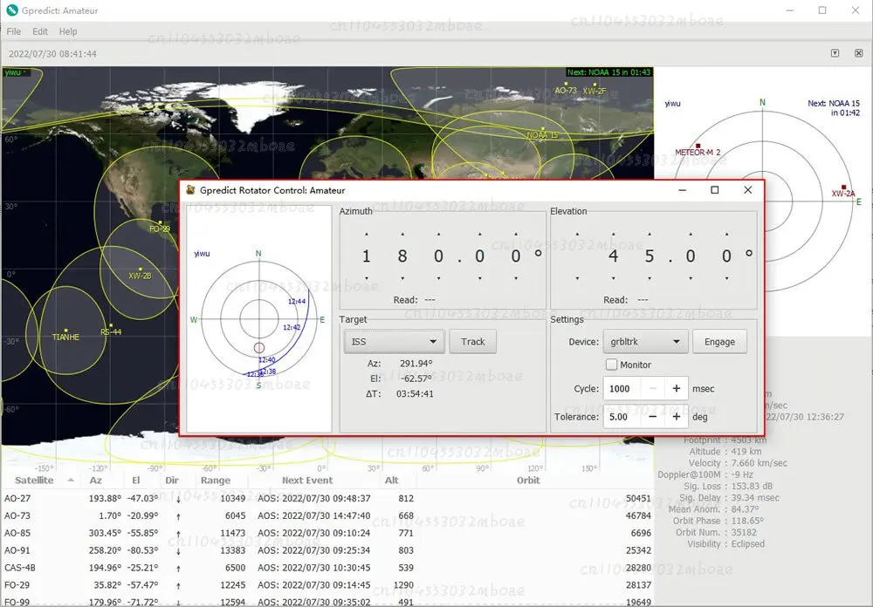Increase the Tolerance value with plus button

[x=677, y=417]
